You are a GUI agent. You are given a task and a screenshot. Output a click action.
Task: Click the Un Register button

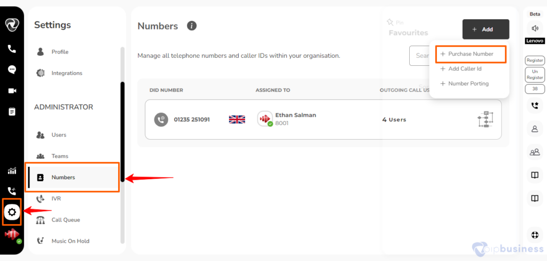point(535,74)
